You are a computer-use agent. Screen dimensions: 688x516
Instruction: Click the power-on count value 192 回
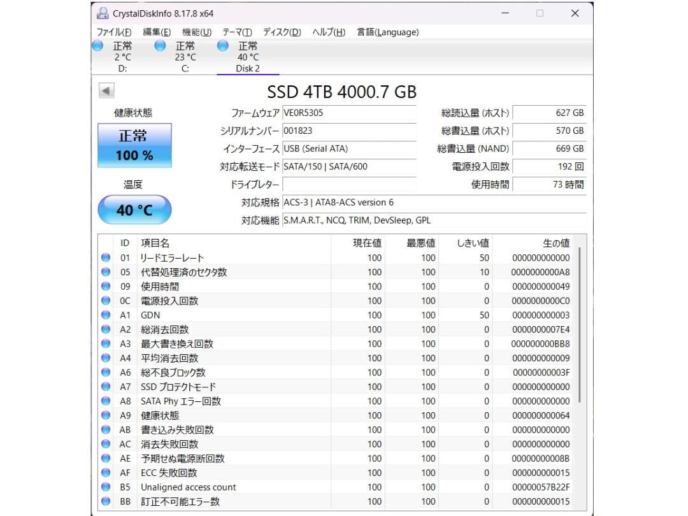point(549,167)
